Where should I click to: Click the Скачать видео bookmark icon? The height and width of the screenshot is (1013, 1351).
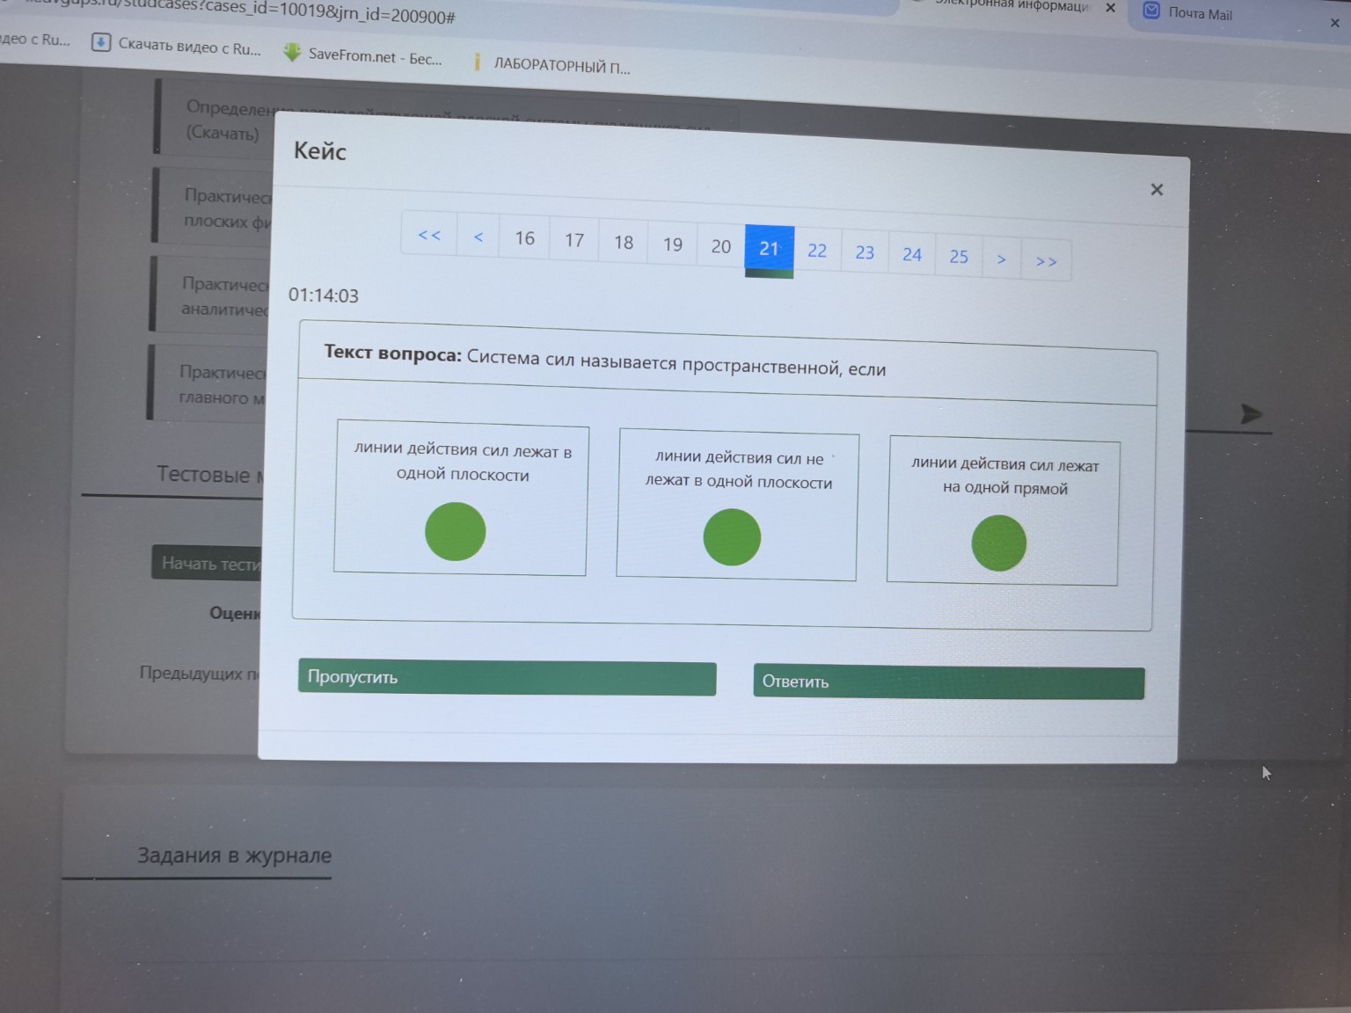point(101,42)
